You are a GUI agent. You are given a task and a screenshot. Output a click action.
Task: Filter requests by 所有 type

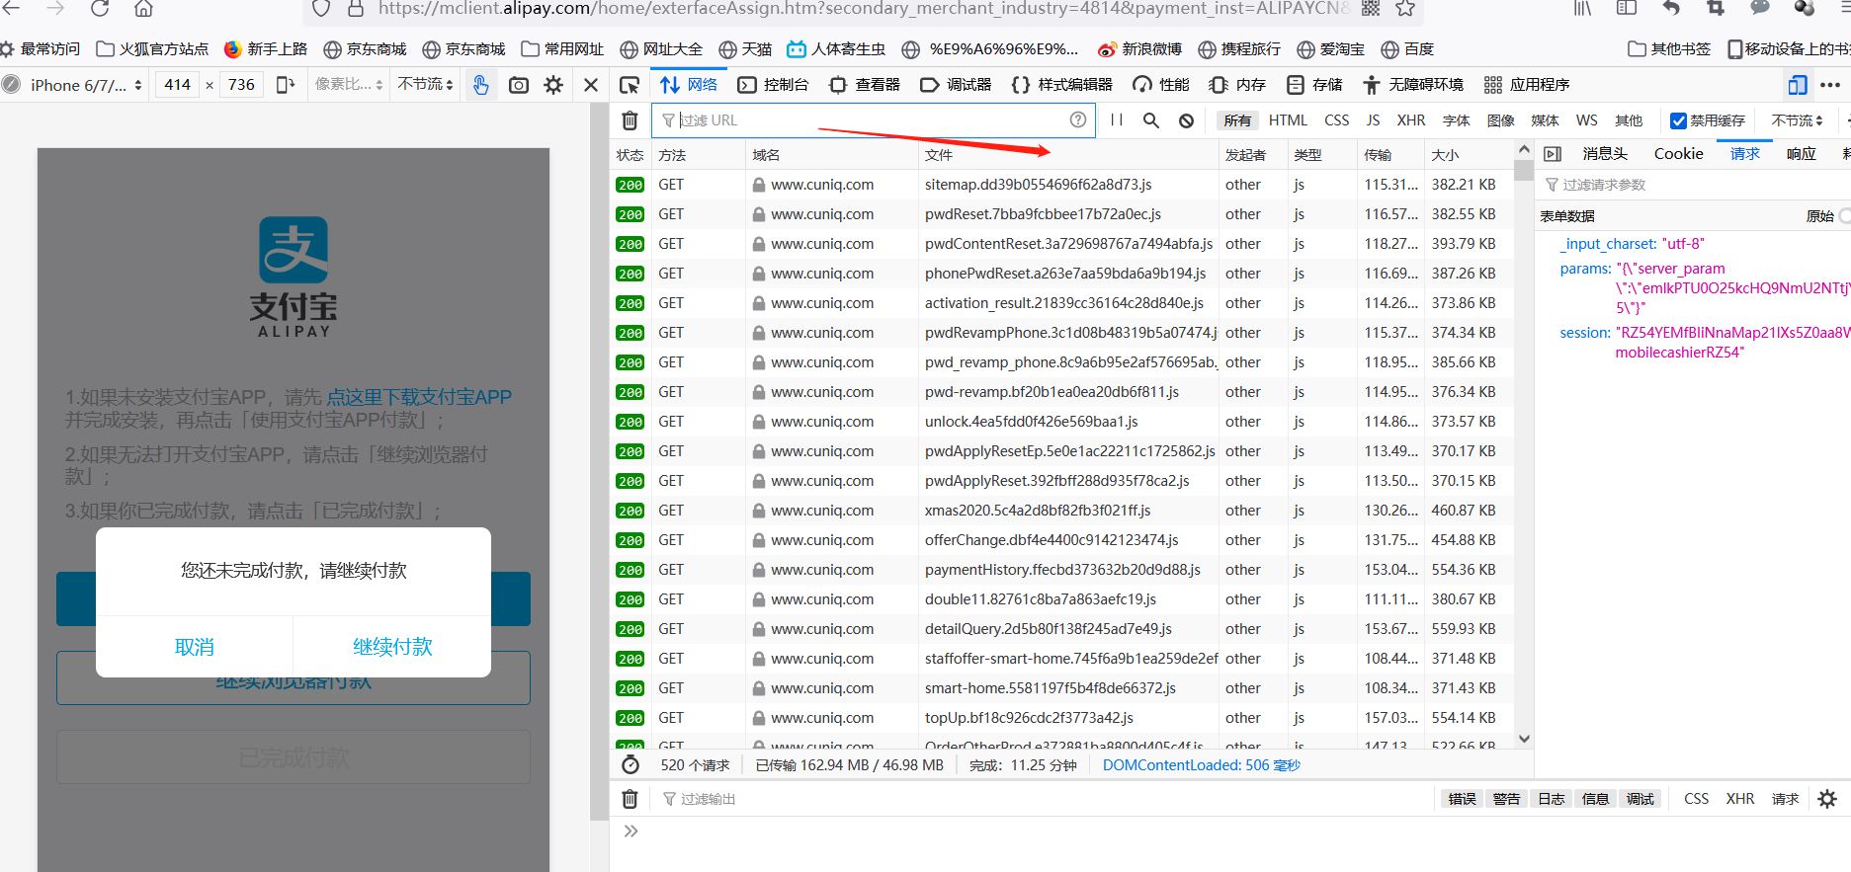pyautogui.click(x=1237, y=120)
